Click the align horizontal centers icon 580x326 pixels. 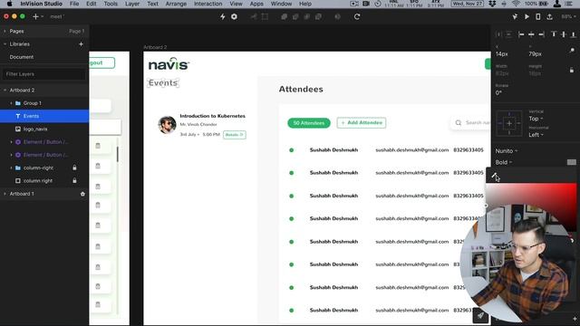(531, 34)
